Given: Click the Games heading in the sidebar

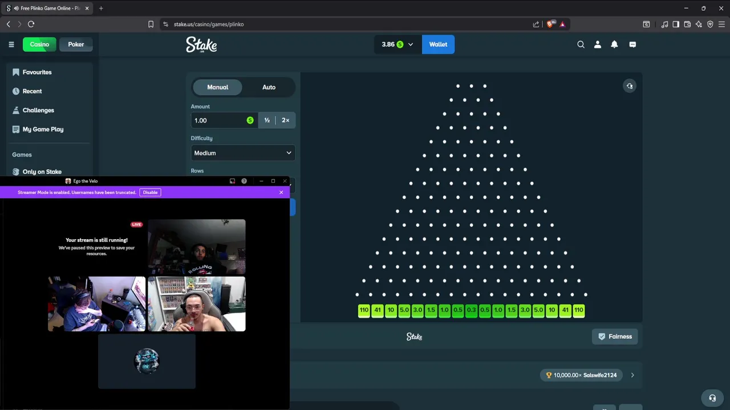Looking at the screenshot, I should point(22,155).
